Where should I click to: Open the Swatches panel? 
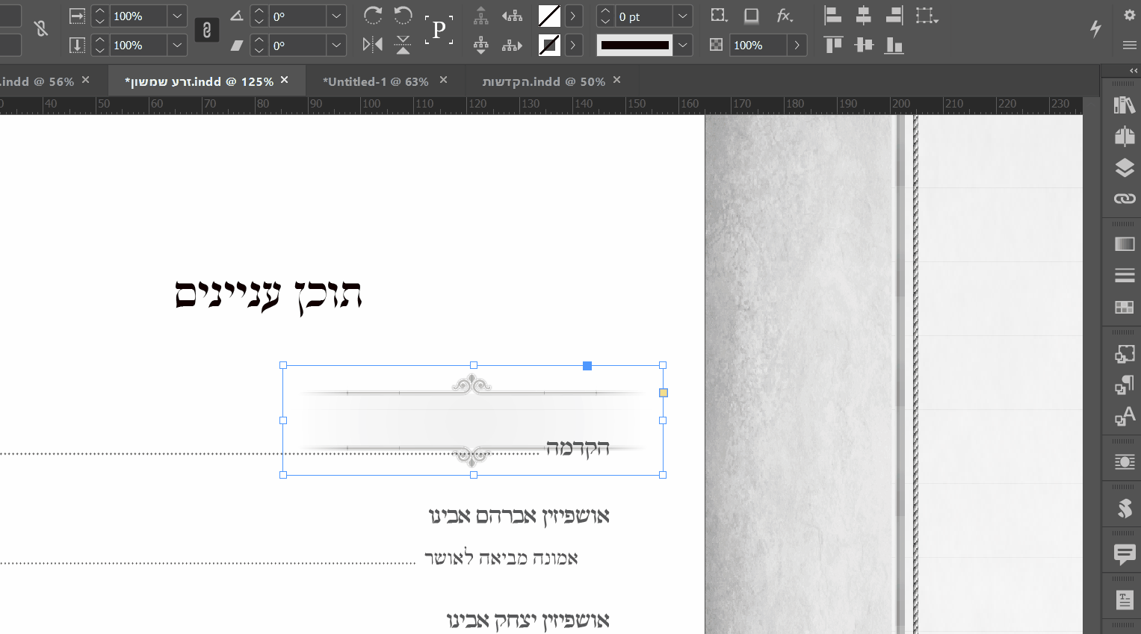click(x=1124, y=307)
